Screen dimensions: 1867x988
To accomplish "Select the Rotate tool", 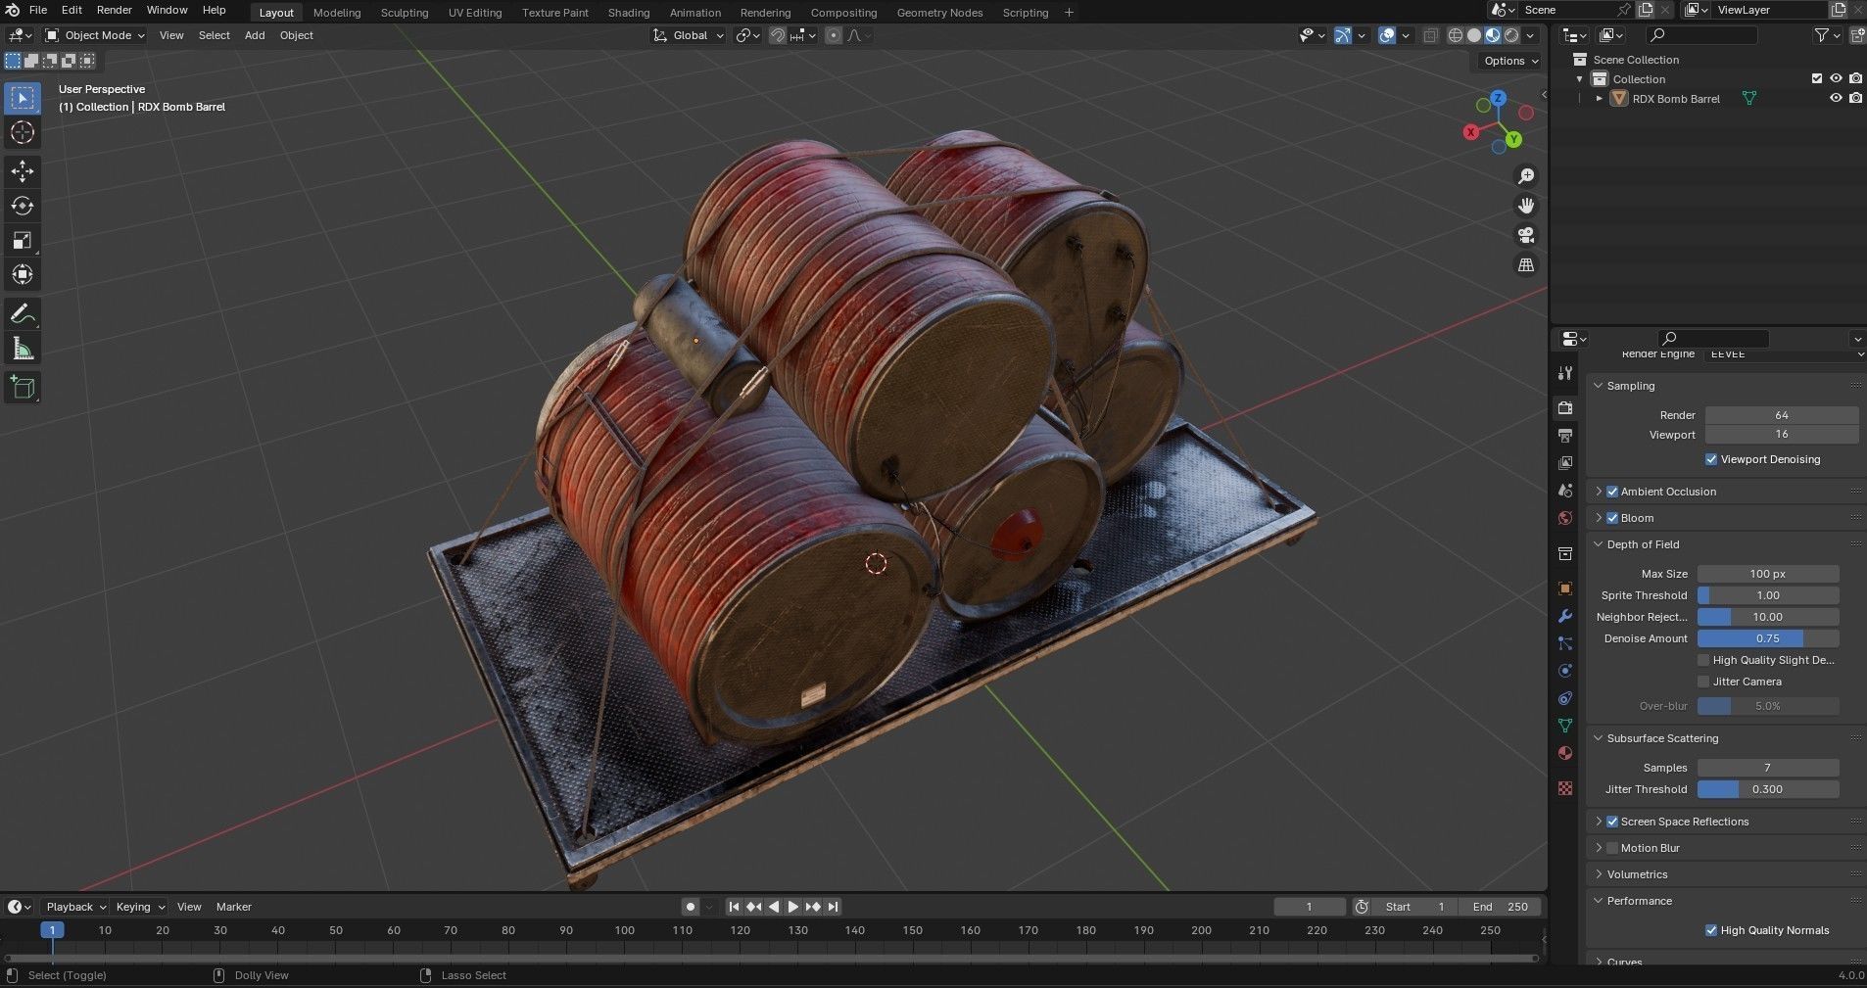I will 23,206.
